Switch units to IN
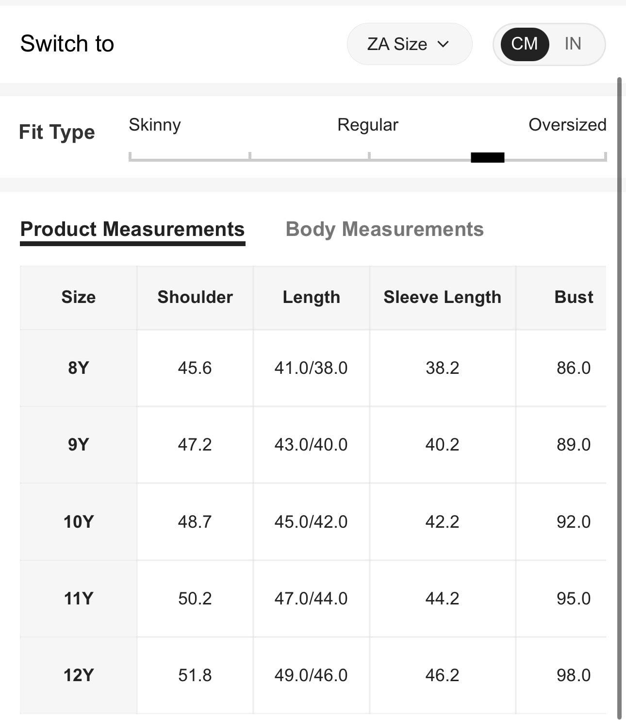Image resolution: width=626 pixels, height=720 pixels. pos(573,44)
